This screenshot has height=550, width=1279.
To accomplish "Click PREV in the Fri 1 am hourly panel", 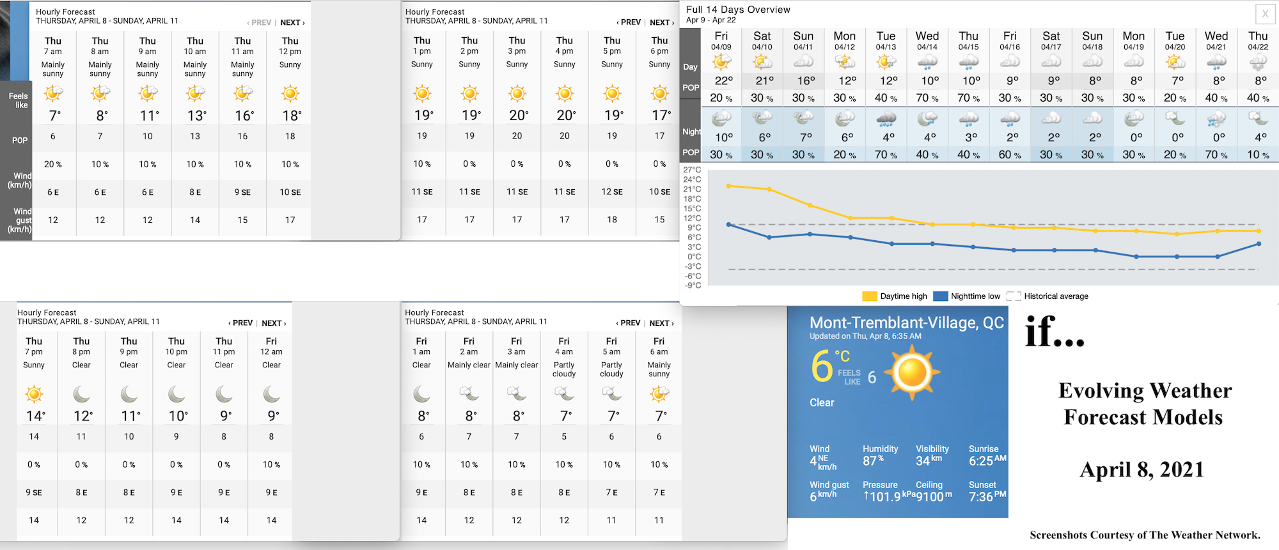I will (628, 323).
